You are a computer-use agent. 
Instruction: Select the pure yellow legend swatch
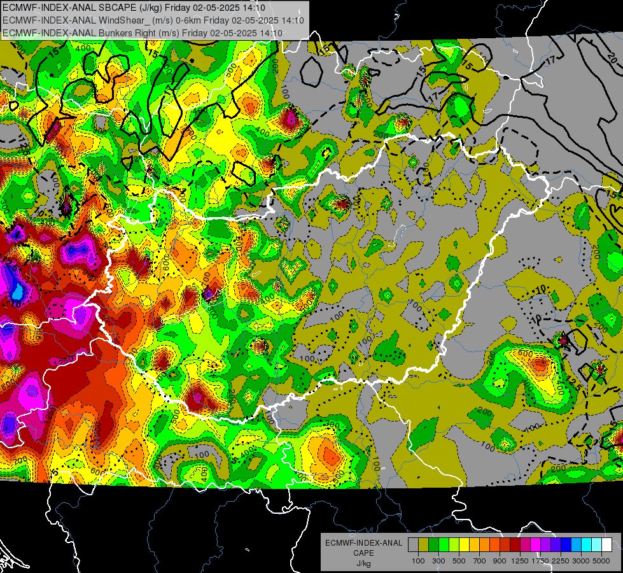tap(464, 544)
